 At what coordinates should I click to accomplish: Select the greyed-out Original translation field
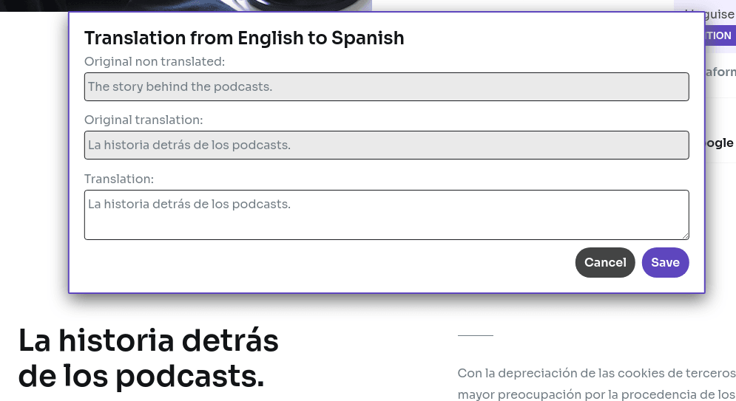pyautogui.click(x=386, y=145)
